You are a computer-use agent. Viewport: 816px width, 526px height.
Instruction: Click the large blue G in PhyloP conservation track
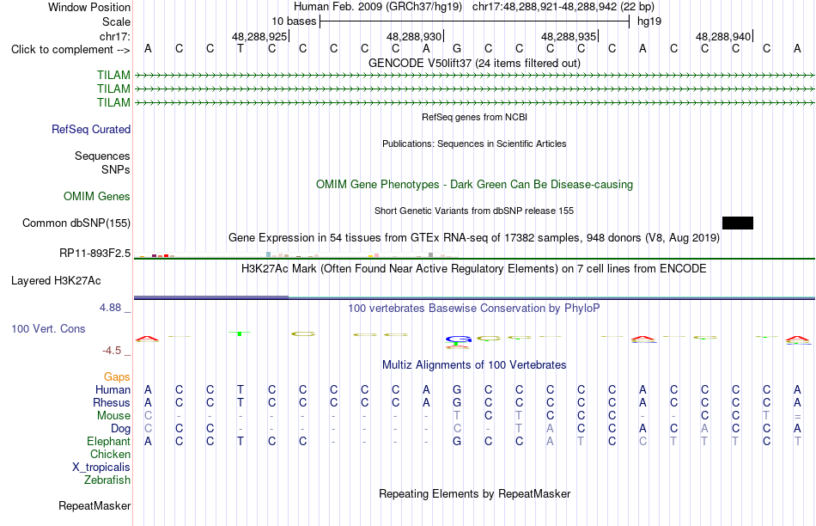point(458,339)
